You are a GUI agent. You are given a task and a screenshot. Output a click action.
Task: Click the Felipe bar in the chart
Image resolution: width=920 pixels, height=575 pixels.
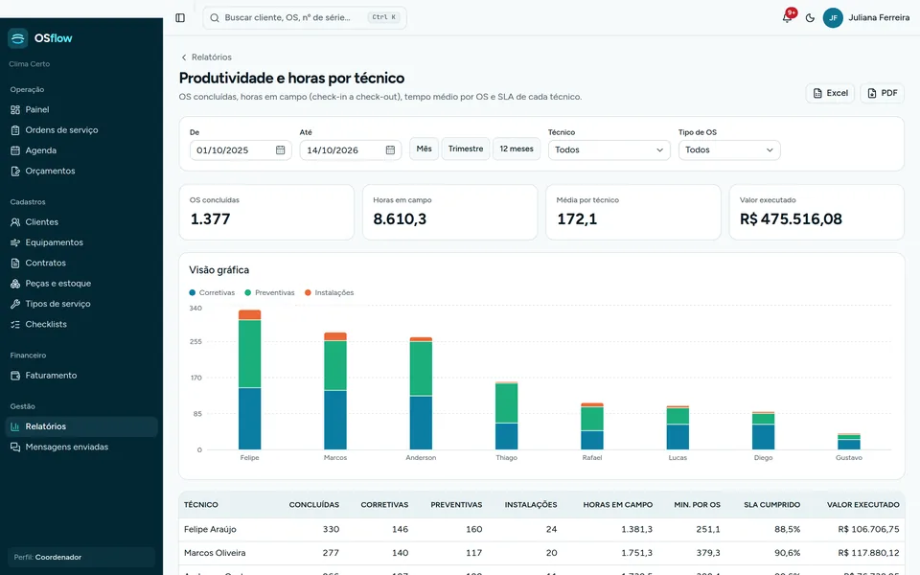pos(249,379)
